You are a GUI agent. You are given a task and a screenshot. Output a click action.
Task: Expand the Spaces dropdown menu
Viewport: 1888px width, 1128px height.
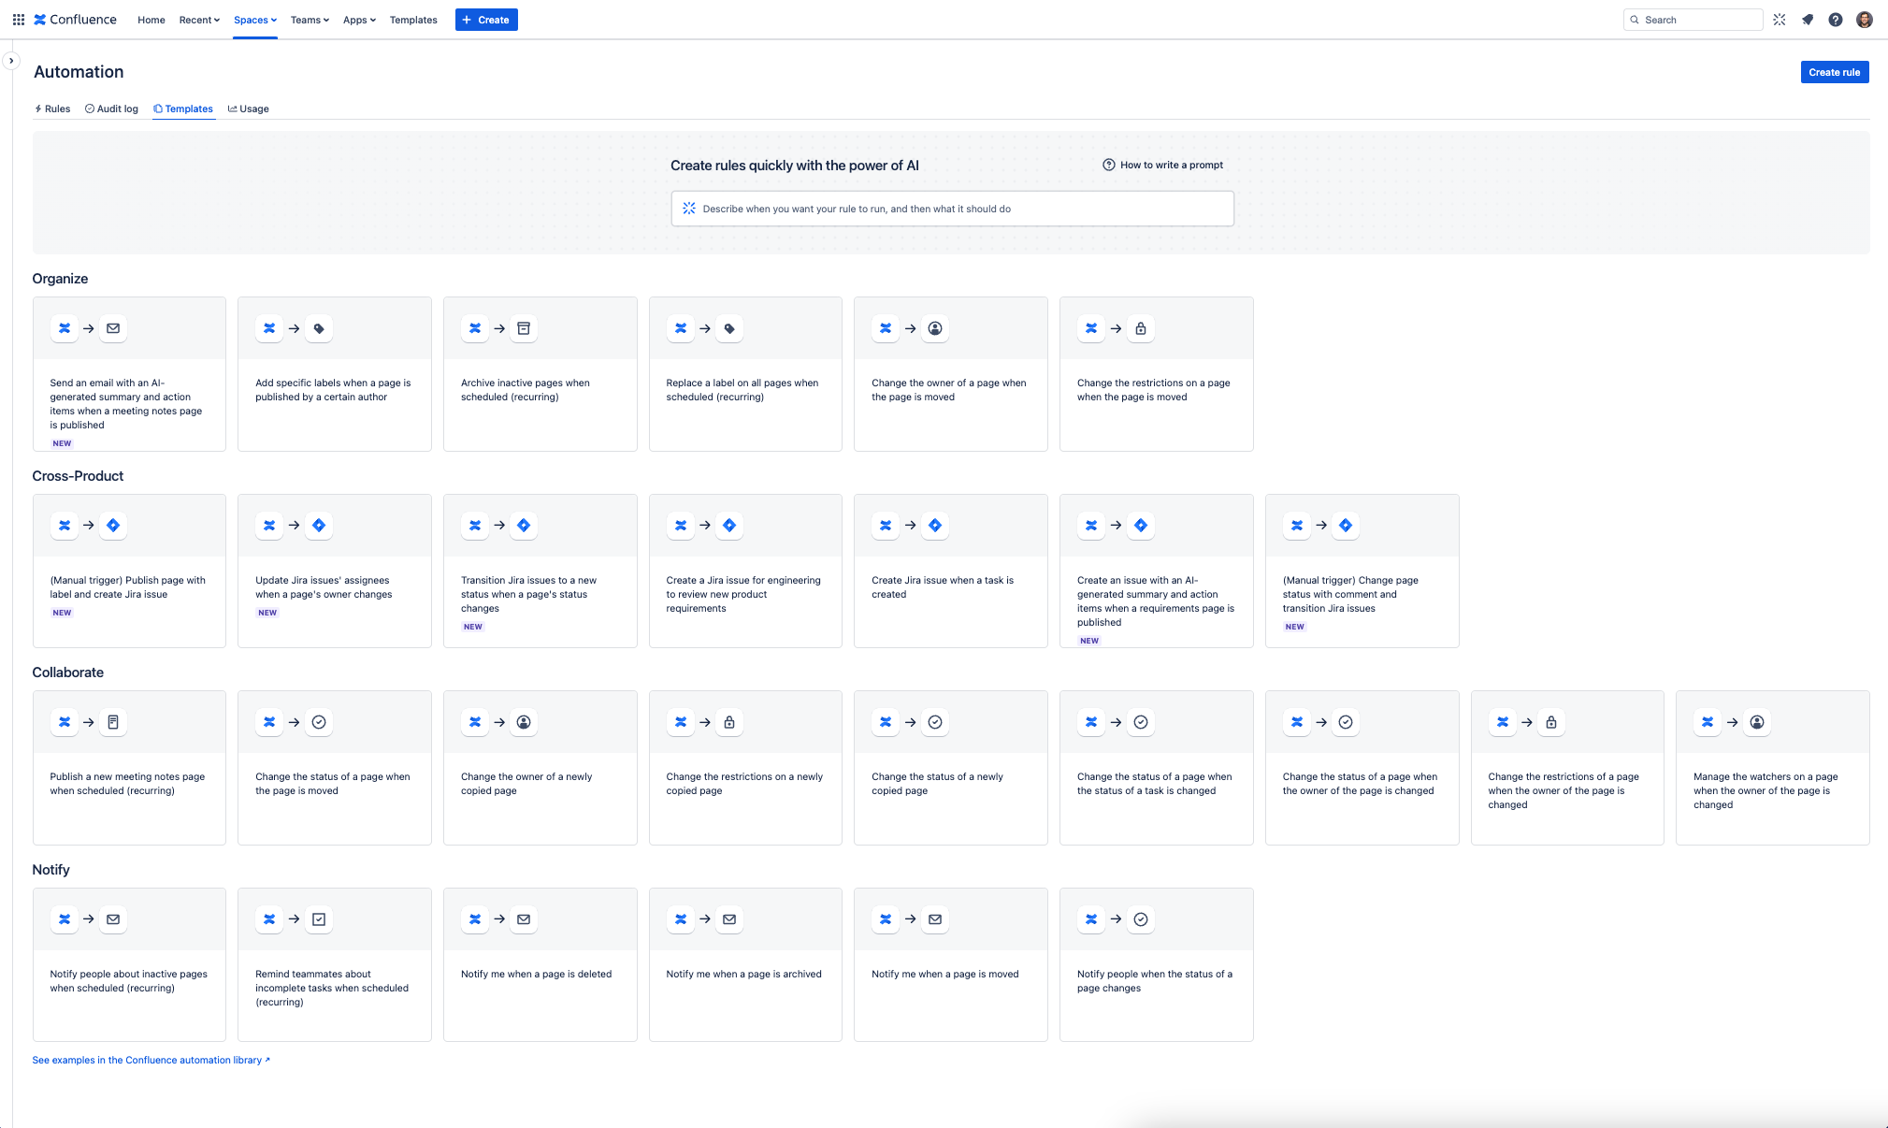[255, 20]
